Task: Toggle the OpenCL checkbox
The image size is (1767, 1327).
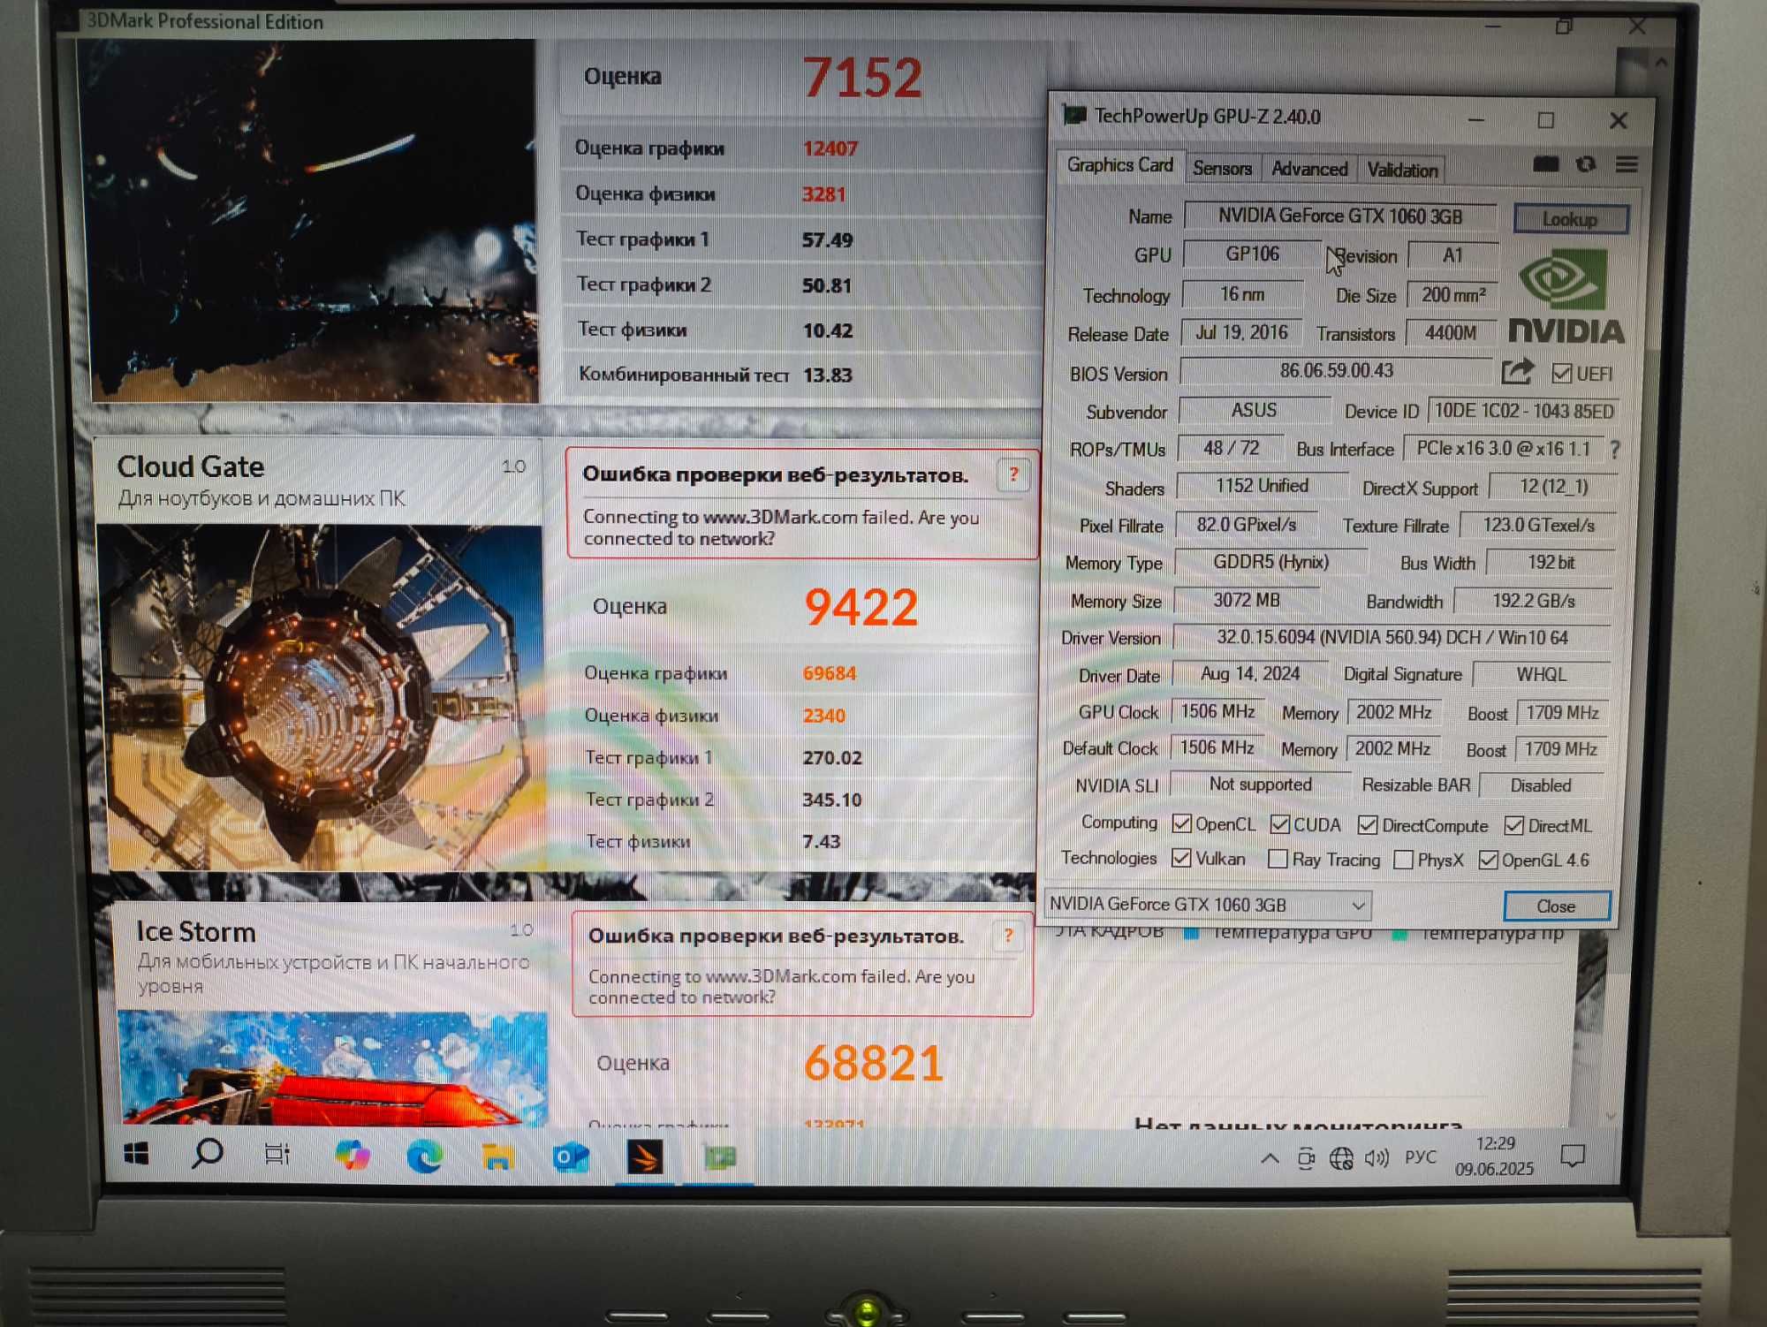Action: click(x=1181, y=824)
